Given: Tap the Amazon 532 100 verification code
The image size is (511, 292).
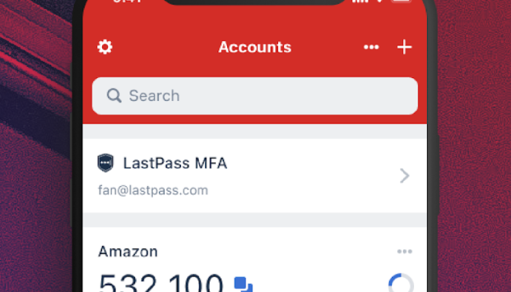Looking at the screenshot, I should pyautogui.click(x=161, y=283).
